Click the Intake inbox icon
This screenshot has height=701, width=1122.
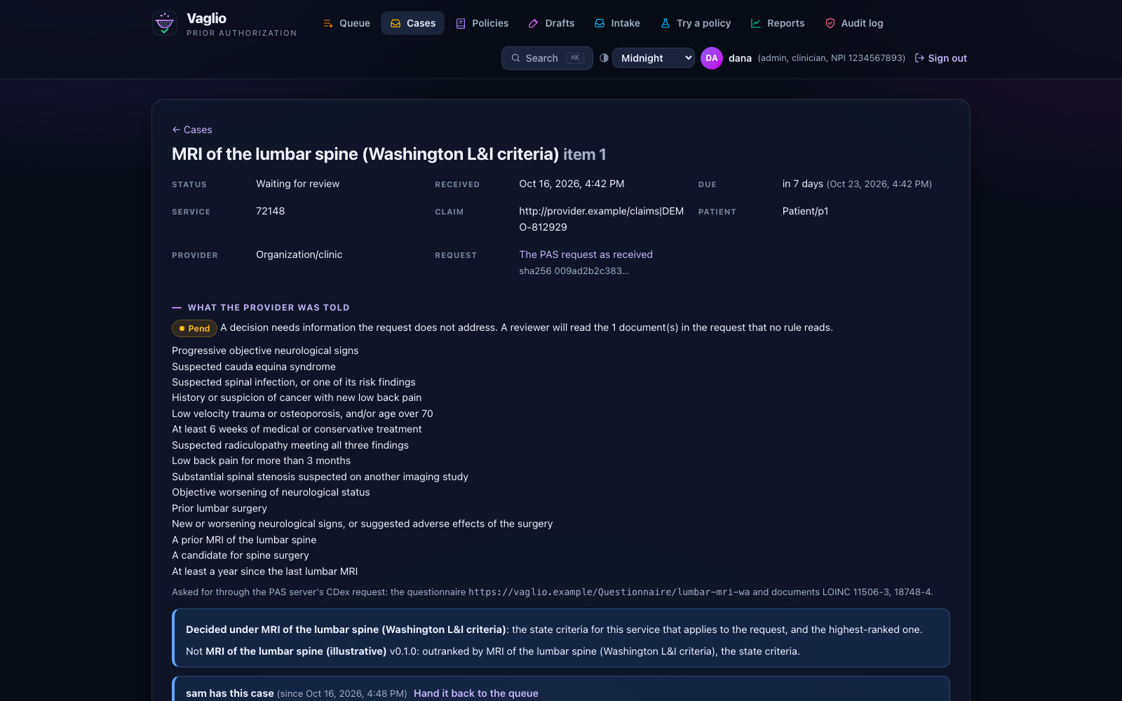point(600,23)
